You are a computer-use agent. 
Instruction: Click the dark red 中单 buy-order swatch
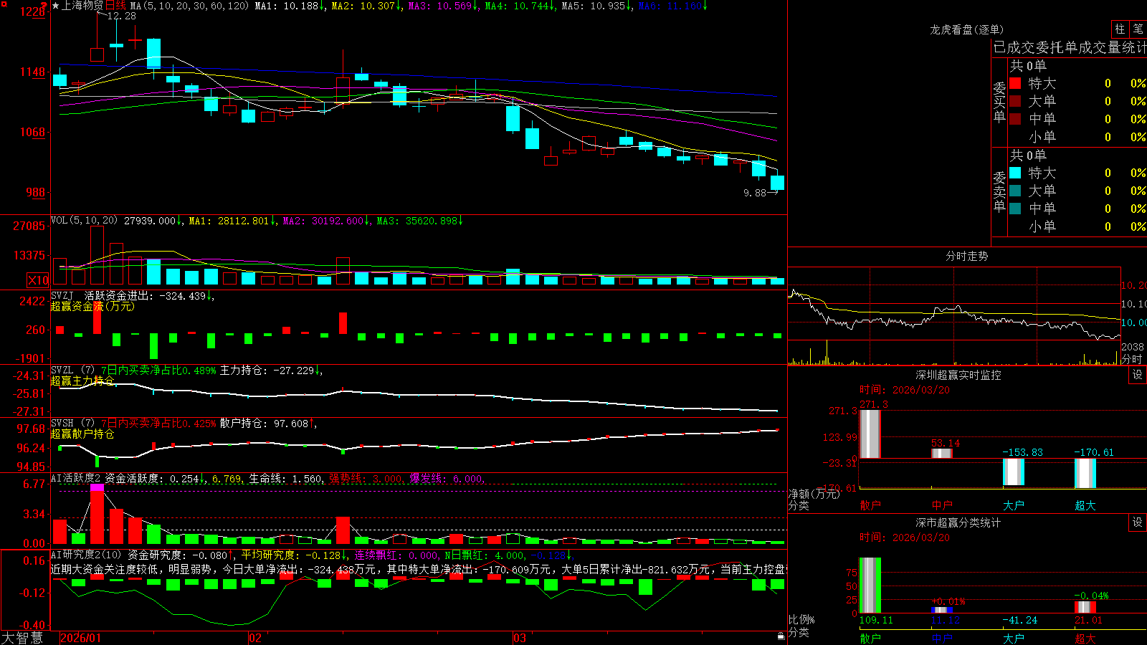click(x=1015, y=119)
